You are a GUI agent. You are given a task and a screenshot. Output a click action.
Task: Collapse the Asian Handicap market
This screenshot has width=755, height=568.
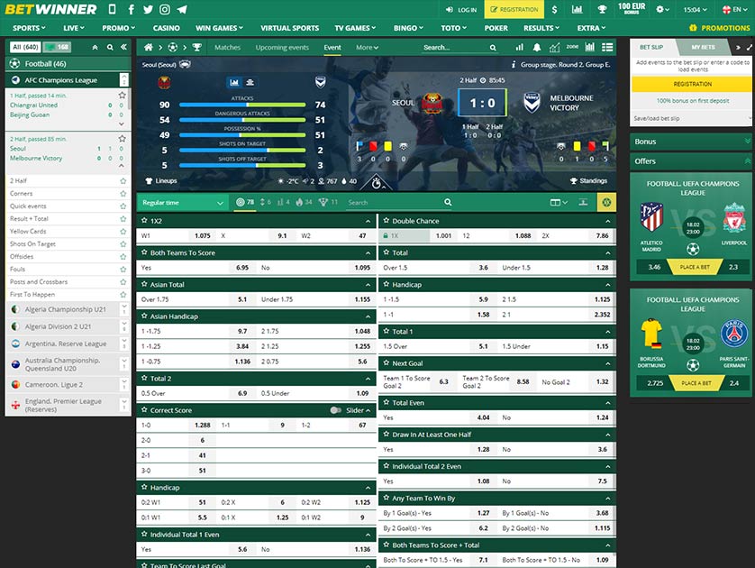[x=368, y=316]
